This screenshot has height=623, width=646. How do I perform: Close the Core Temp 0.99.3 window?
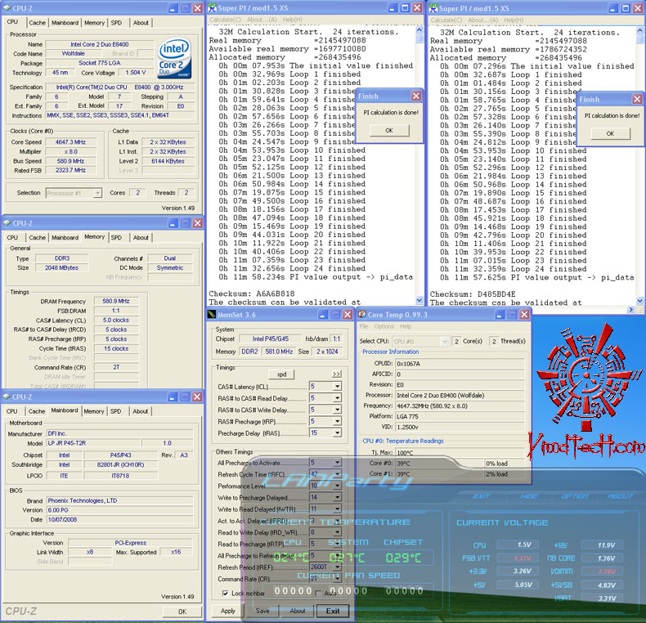click(524, 315)
